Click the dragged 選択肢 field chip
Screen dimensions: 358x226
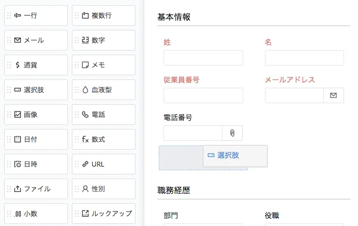click(x=235, y=155)
